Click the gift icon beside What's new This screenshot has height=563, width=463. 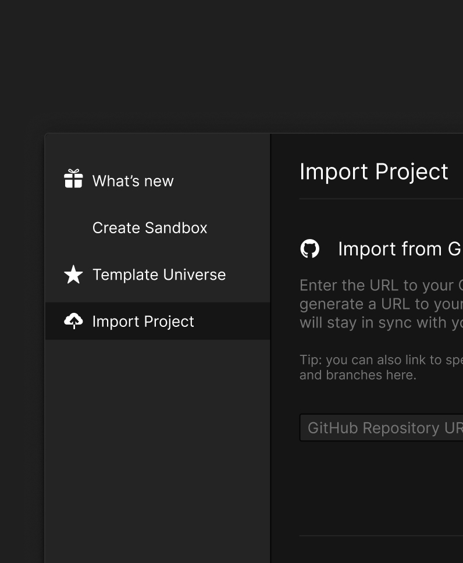pos(73,179)
